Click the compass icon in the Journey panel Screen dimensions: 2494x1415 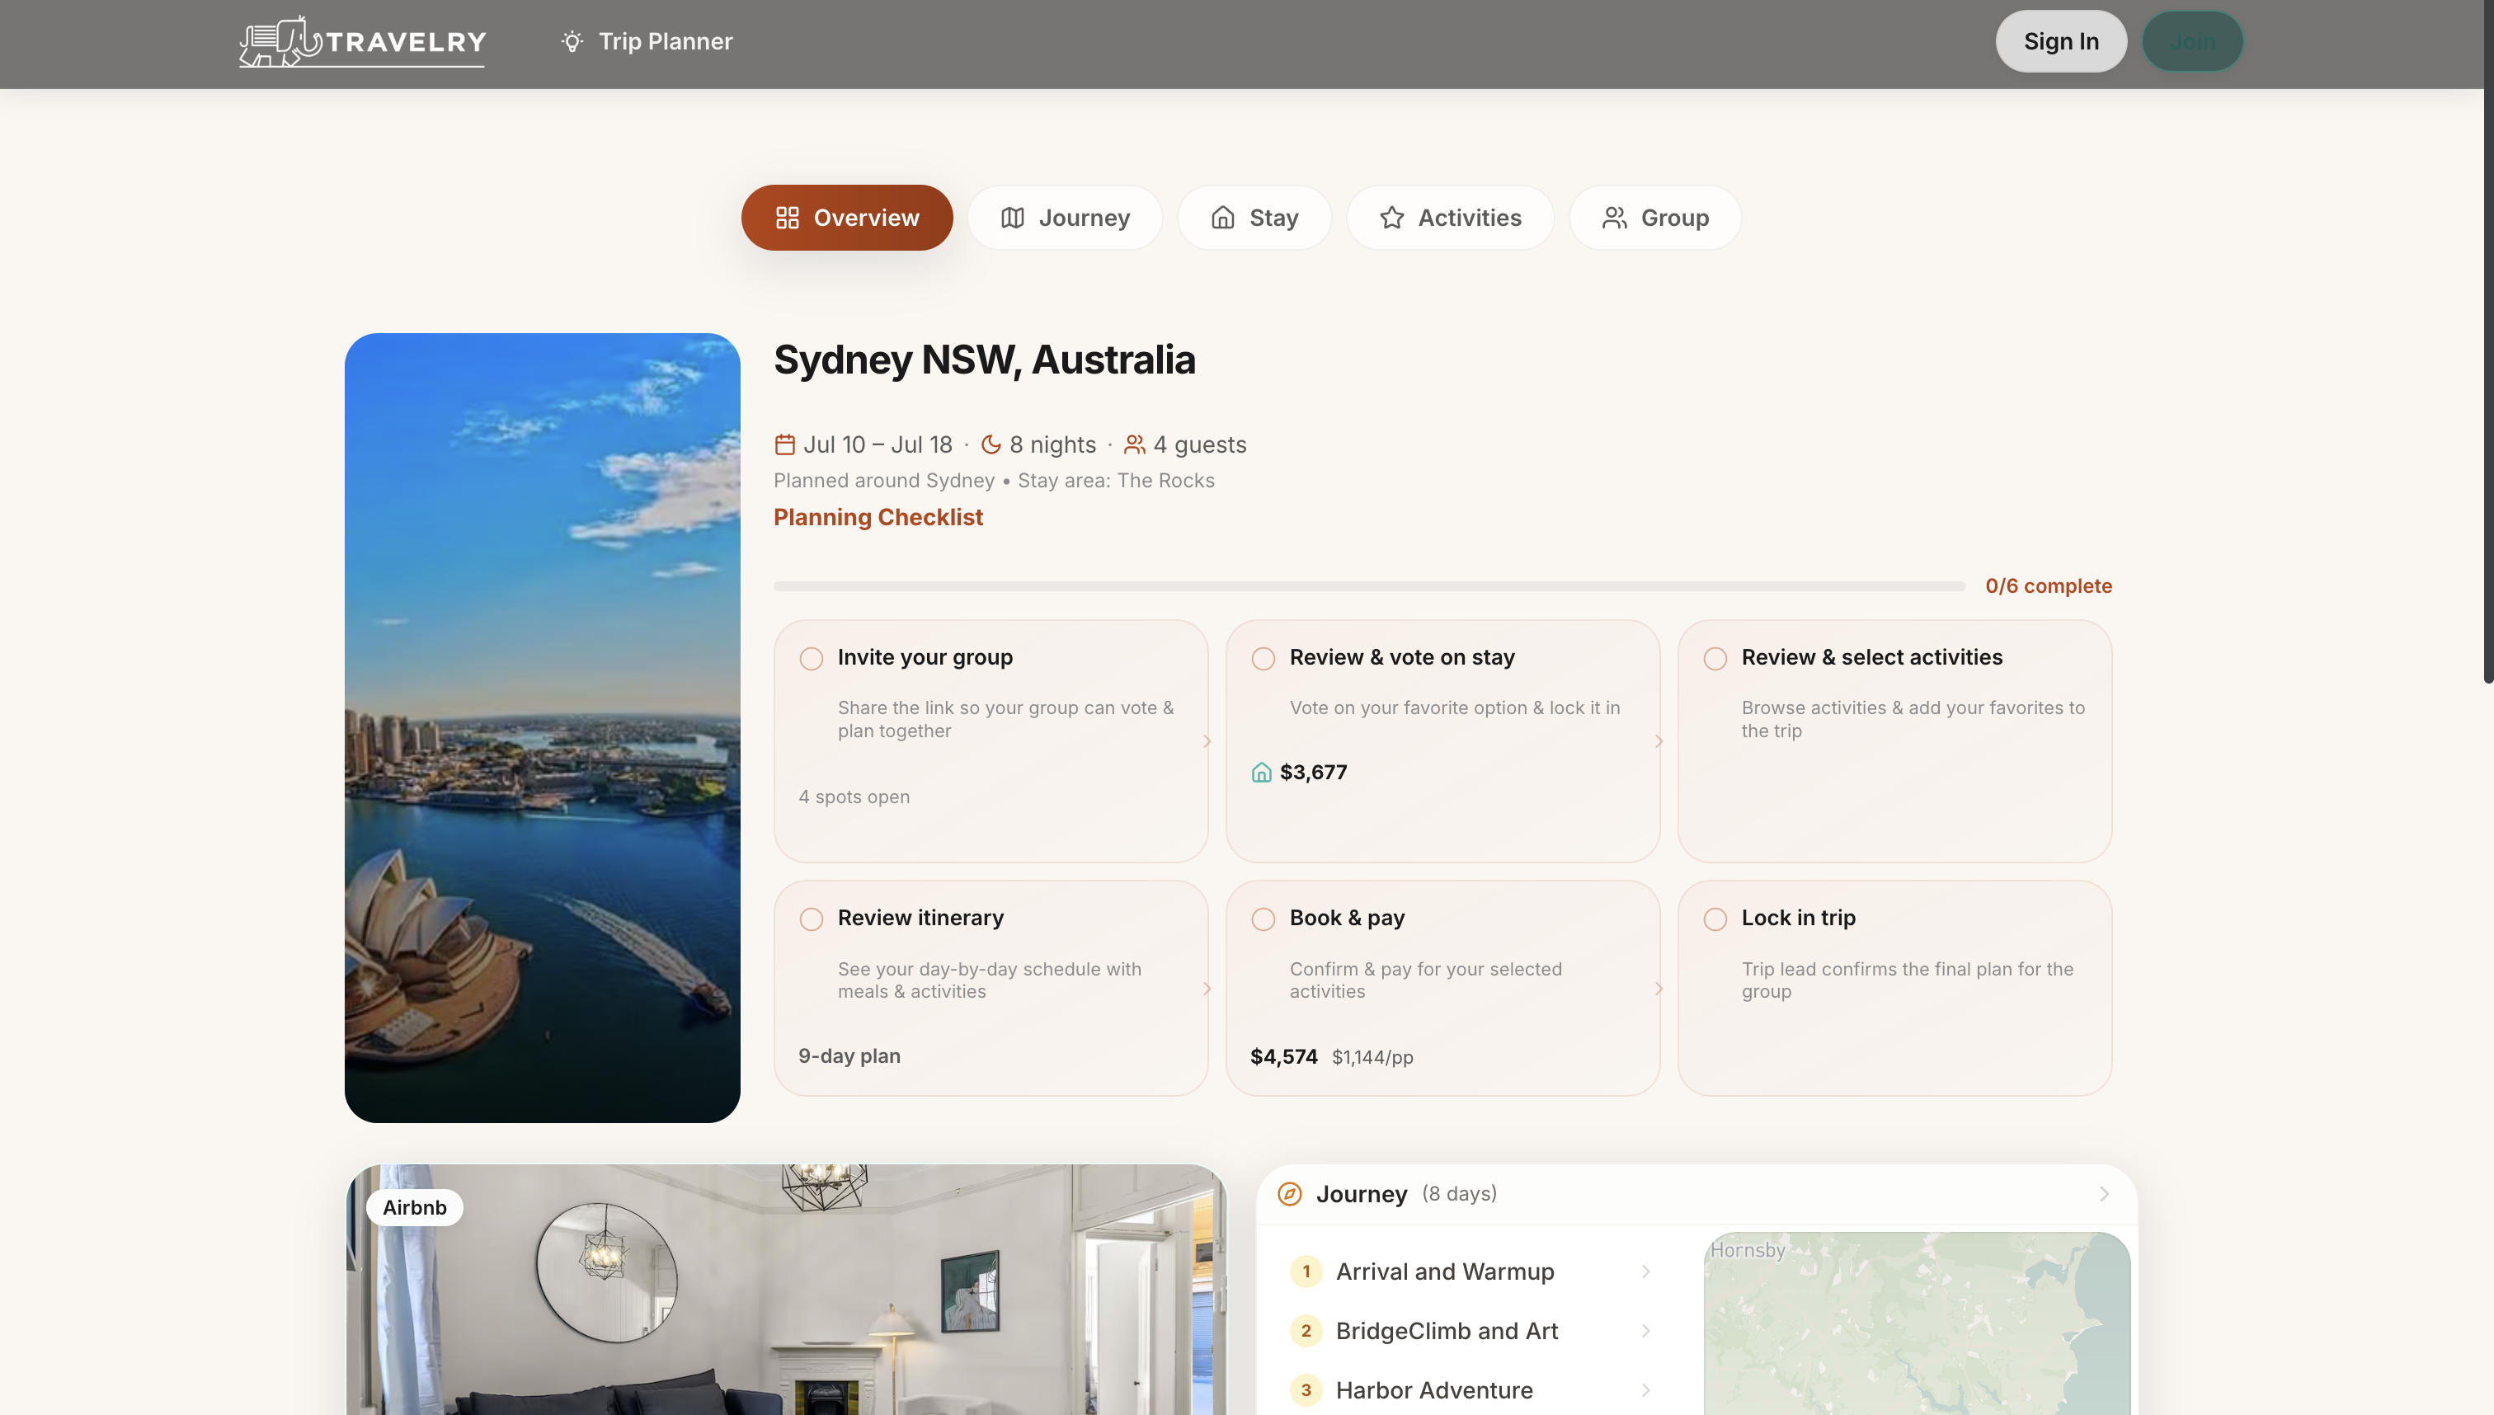click(x=1289, y=1193)
